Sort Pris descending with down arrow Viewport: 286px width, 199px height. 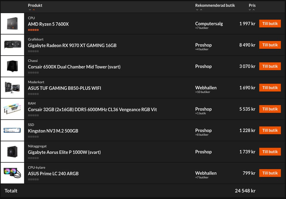(x=250, y=10)
